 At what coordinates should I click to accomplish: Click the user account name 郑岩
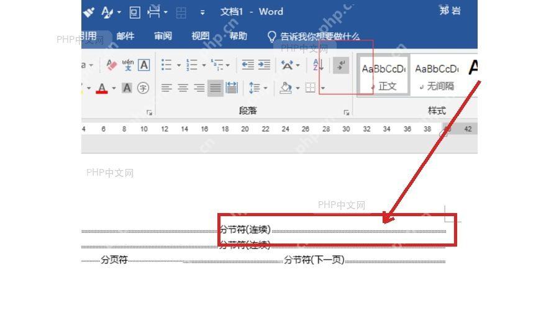click(x=450, y=11)
